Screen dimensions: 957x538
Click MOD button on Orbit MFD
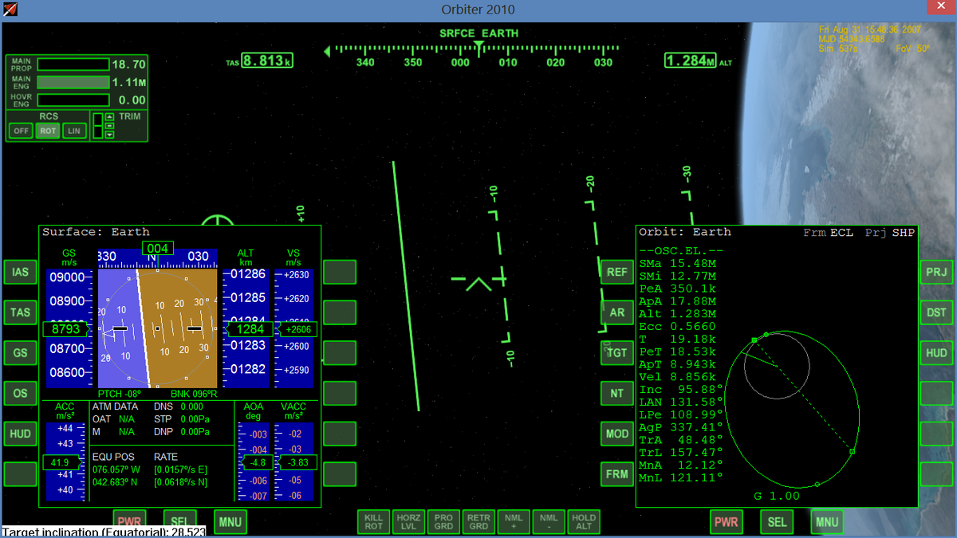click(616, 434)
